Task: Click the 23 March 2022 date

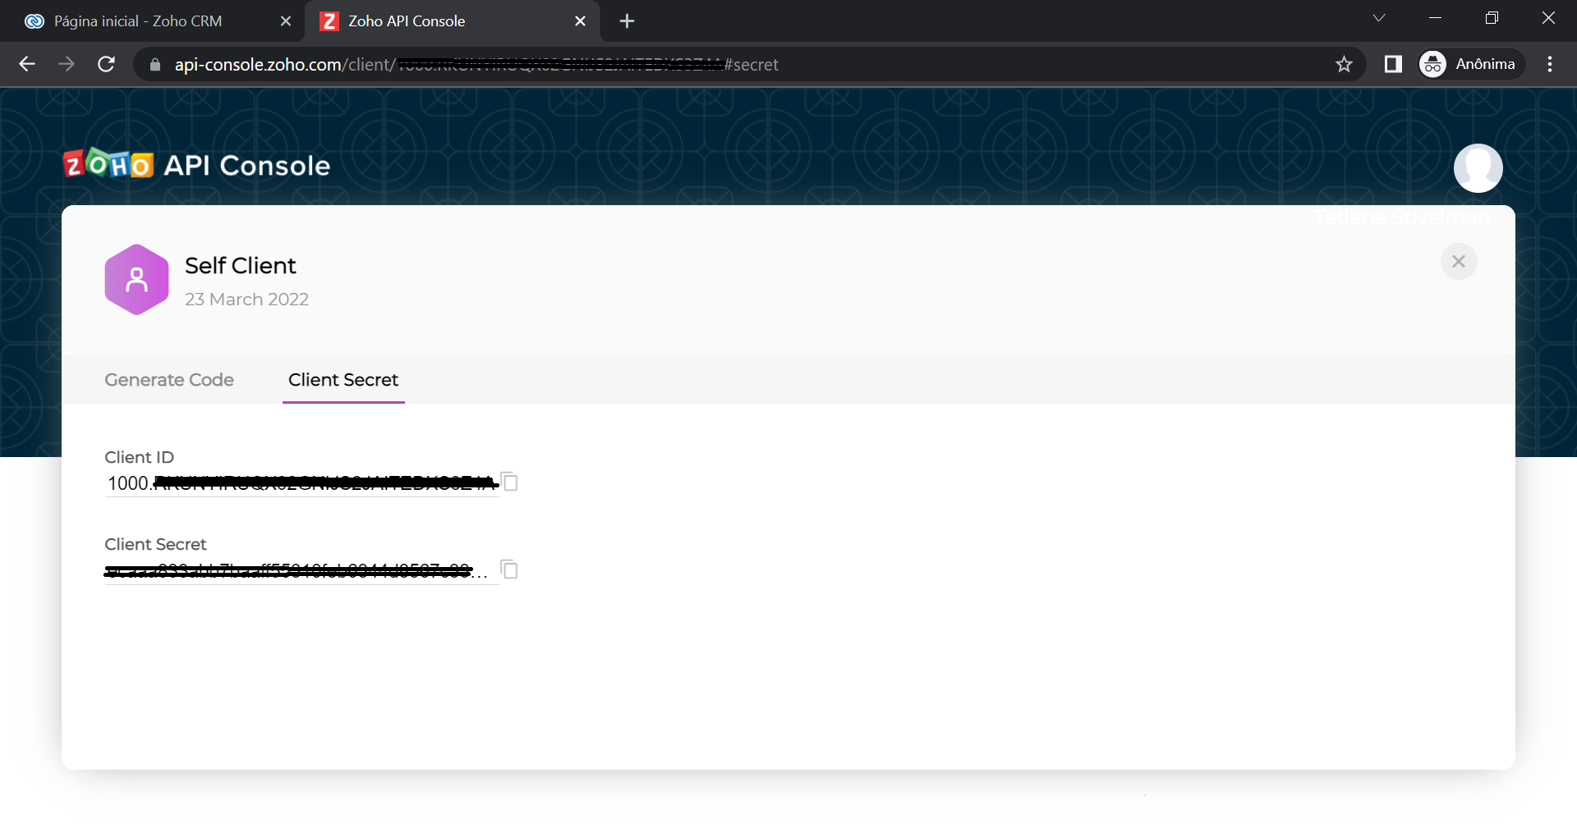Action: (246, 300)
